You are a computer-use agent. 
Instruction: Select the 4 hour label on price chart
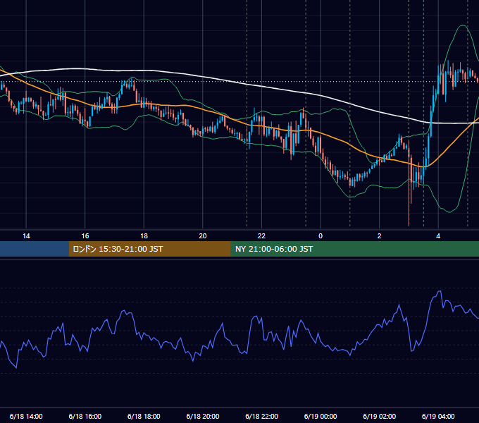pos(438,236)
